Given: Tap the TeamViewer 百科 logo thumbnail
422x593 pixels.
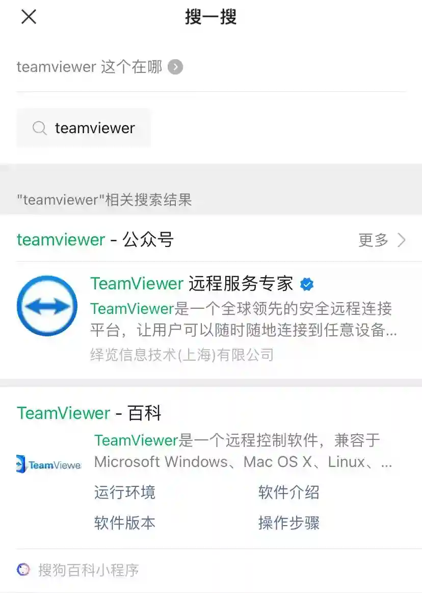Looking at the screenshot, I should tap(49, 464).
